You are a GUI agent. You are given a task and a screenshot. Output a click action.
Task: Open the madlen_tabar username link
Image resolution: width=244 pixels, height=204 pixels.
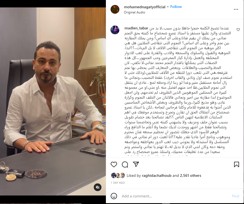[x=136, y=28]
